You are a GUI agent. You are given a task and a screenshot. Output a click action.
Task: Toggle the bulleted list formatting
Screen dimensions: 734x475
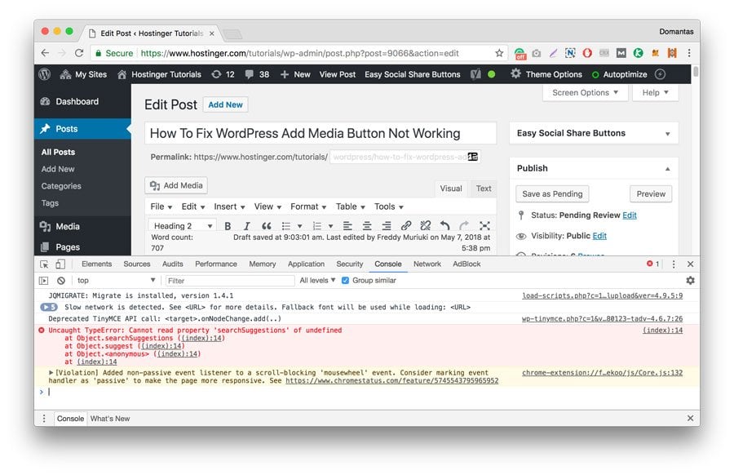[x=288, y=224]
